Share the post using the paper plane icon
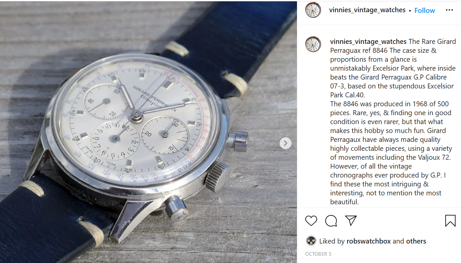The width and height of the screenshot is (461, 263). pos(351,221)
